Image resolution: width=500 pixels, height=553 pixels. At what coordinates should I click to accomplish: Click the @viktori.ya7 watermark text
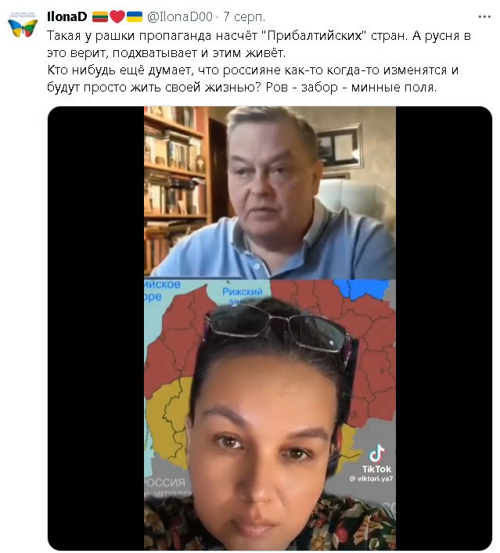click(x=371, y=479)
